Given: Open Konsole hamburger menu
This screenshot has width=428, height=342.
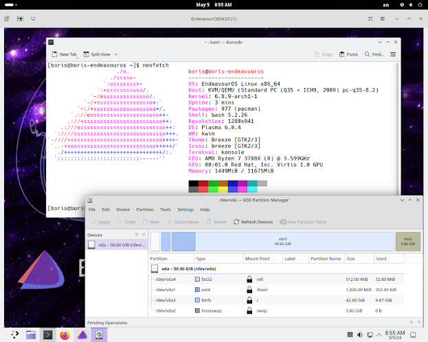Looking at the screenshot, I should pos(393,54).
